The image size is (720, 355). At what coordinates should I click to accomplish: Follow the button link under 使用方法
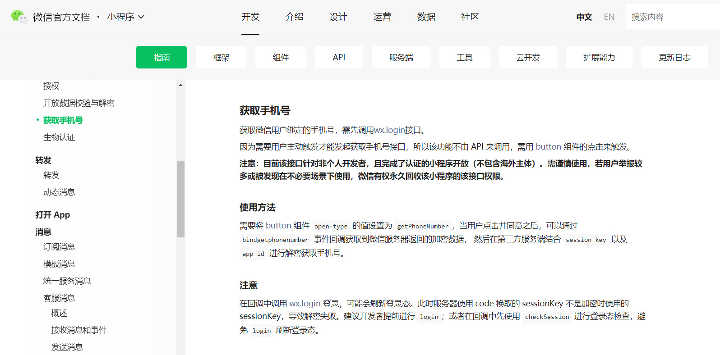point(278,226)
